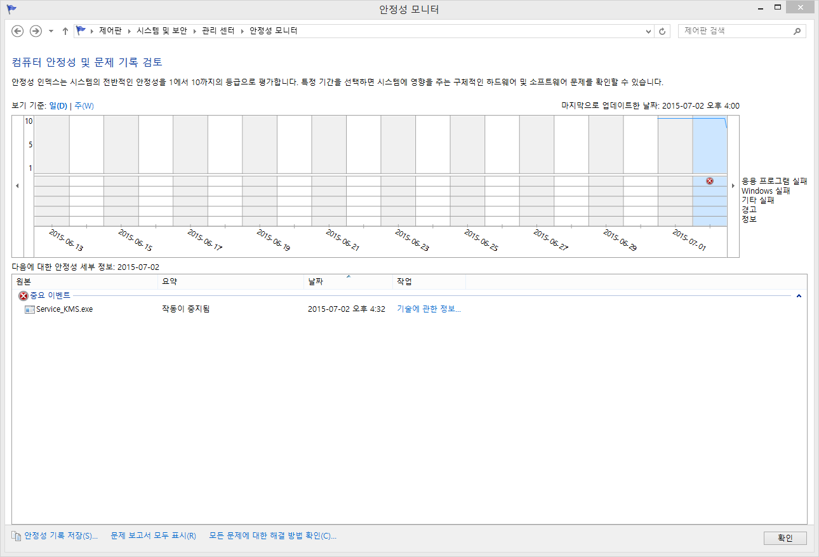Screen dimensions: 819x557
Task: Switch view to 일(D) days
Action: 58,106
